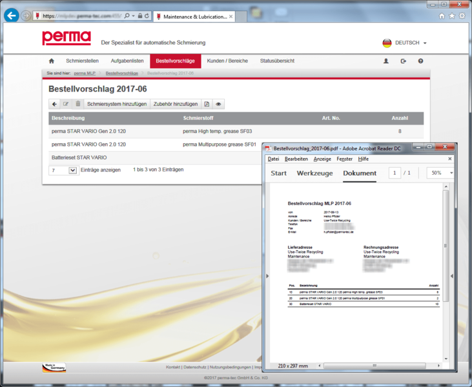The width and height of the screenshot is (472, 387).
Task: Export order proposal as PDF icon
Action: click(207, 104)
